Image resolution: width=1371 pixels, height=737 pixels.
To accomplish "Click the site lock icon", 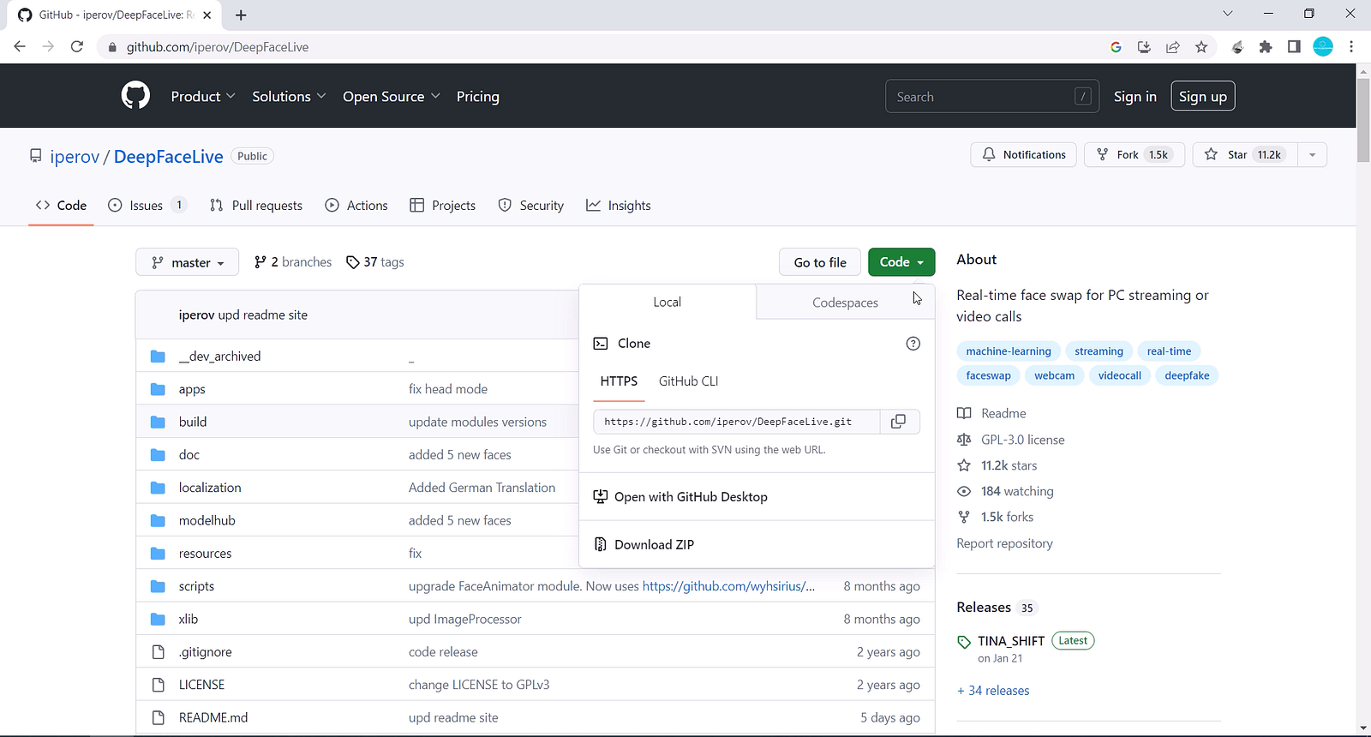I will tap(111, 47).
